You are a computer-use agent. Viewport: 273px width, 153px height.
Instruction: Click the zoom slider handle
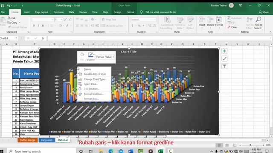pyautogui.click(x=250, y=145)
